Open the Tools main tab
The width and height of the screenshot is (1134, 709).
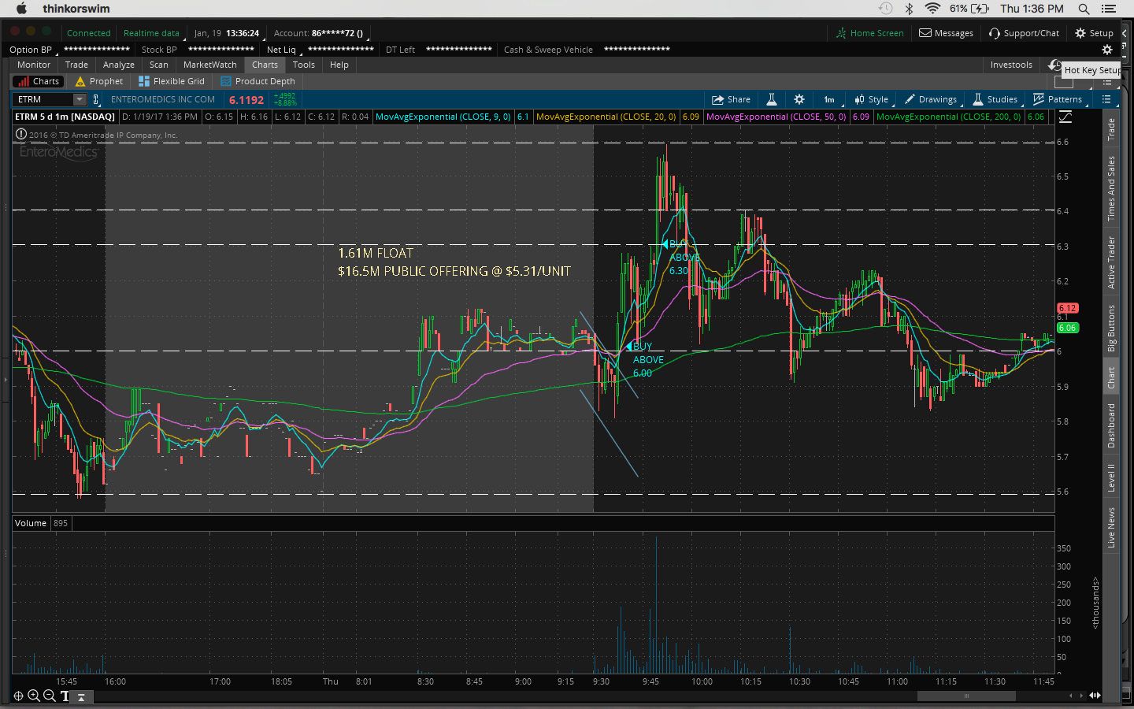(304, 65)
